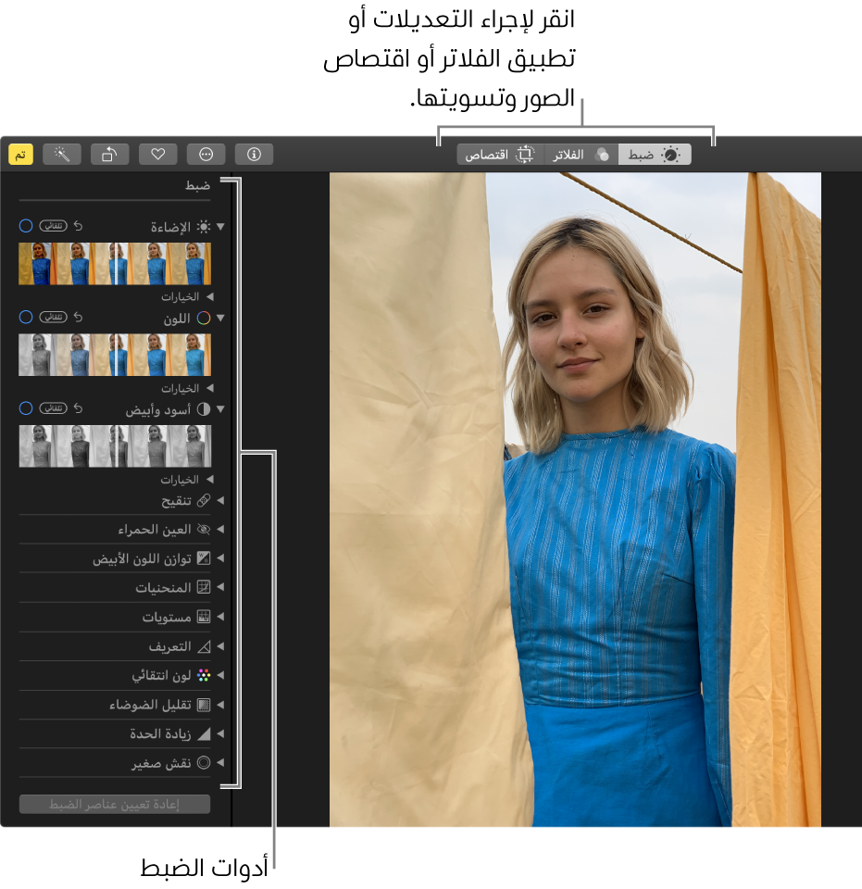Expand the العين الحمراء (Red-eye) section

point(220,529)
